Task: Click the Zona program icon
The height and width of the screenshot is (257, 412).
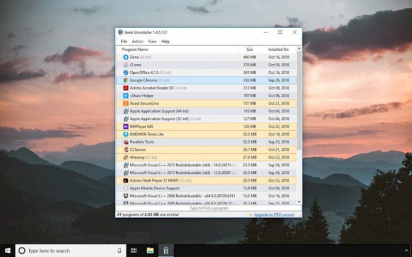Action: click(126, 57)
